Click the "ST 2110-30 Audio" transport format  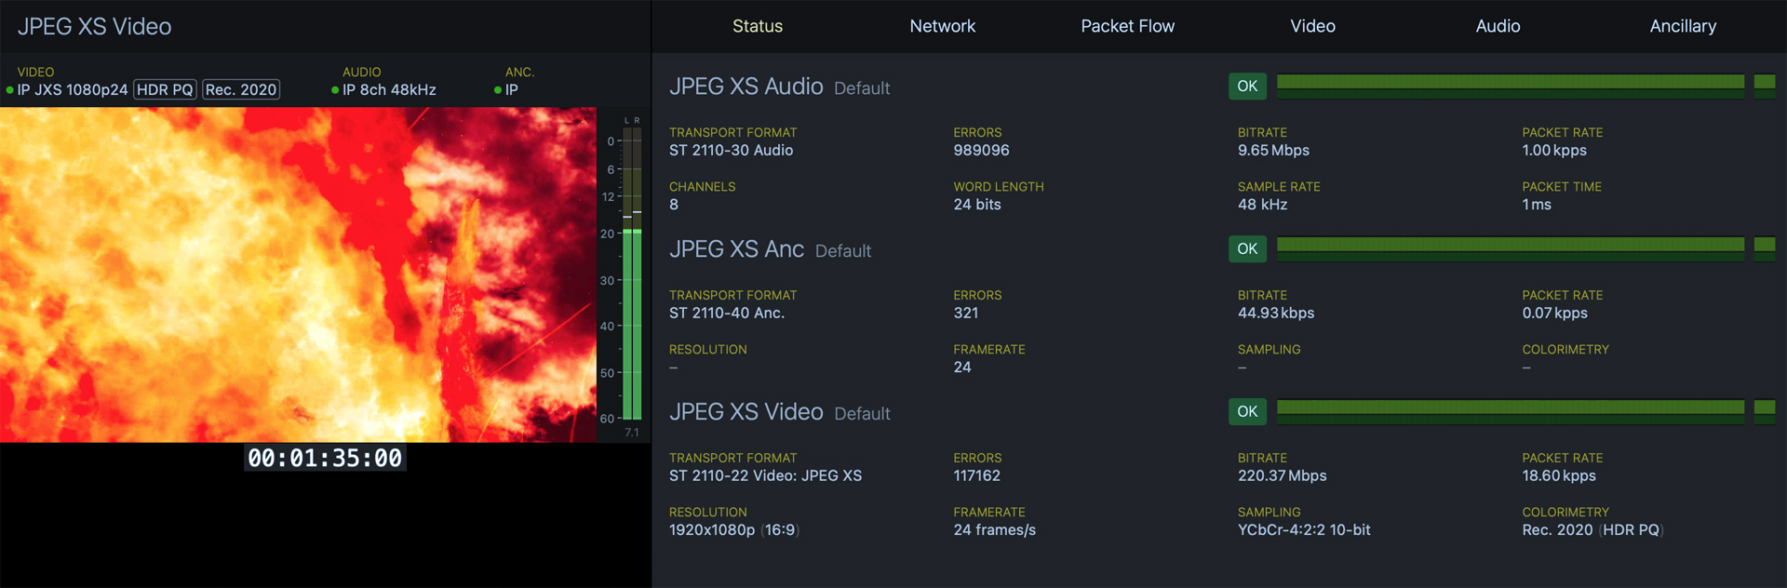(732, 150)
